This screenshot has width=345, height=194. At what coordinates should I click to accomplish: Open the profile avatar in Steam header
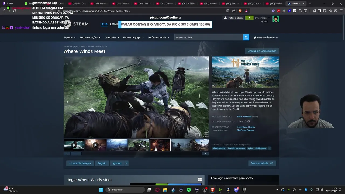click(x=276, y=19)
